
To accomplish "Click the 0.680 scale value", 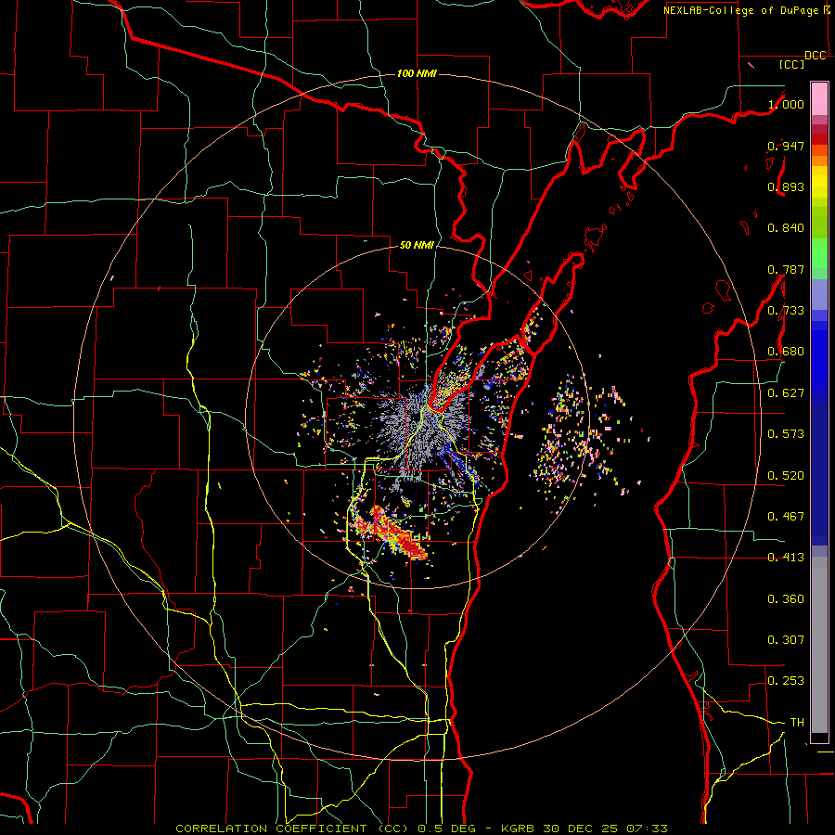I will pos(786,351).
